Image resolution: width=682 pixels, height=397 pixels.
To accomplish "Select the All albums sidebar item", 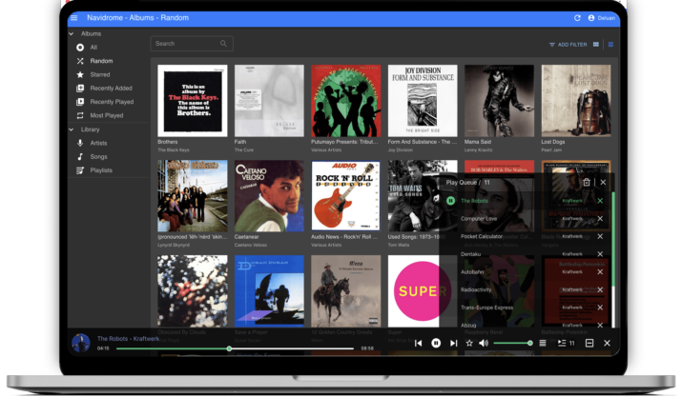I will 93,47.
